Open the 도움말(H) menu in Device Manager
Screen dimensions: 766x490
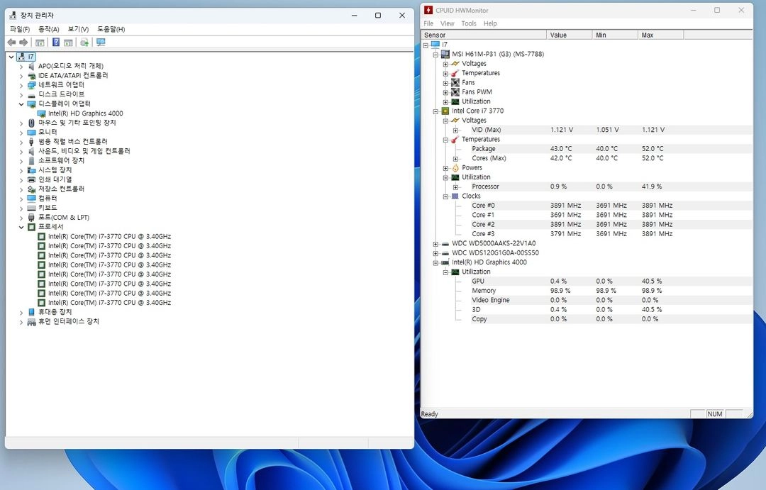(111, 29)
